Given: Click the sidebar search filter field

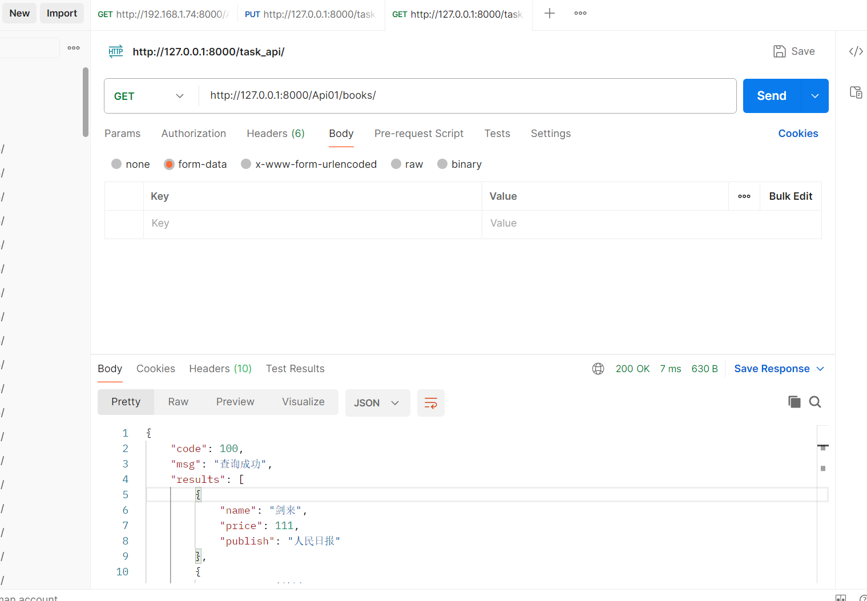Looking at the screenshot, I should click(x=30, y=48).
